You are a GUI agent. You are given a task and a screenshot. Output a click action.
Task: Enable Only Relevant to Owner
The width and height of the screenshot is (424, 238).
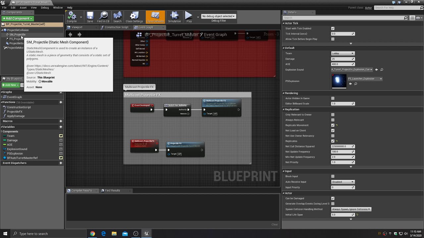click(x=333, y=115)
